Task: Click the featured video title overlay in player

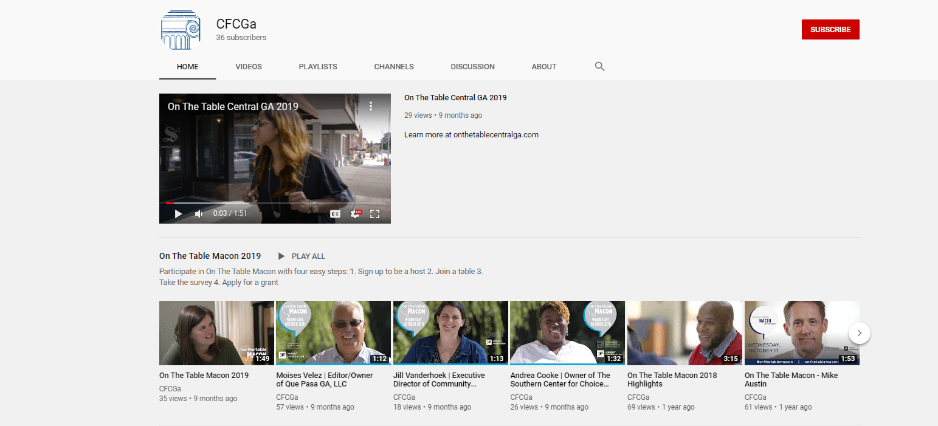Action: (233, 106)
